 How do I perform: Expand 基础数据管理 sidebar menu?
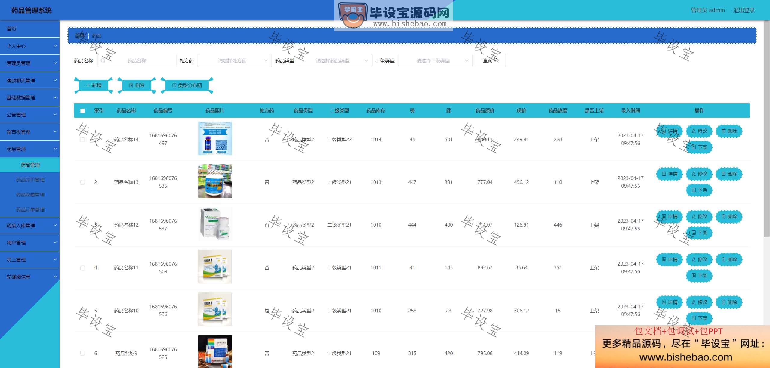tap(30, 97)
